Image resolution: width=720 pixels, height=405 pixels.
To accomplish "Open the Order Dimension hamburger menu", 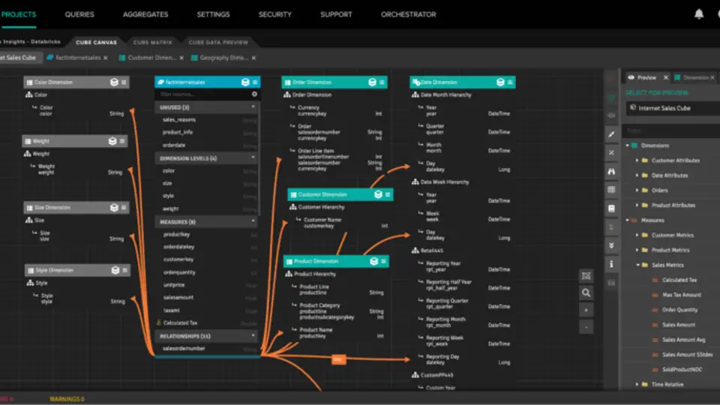I will pyautogui.click(x=382, y=82).
